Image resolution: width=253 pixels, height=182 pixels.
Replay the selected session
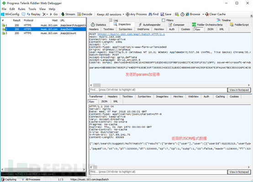33,14
